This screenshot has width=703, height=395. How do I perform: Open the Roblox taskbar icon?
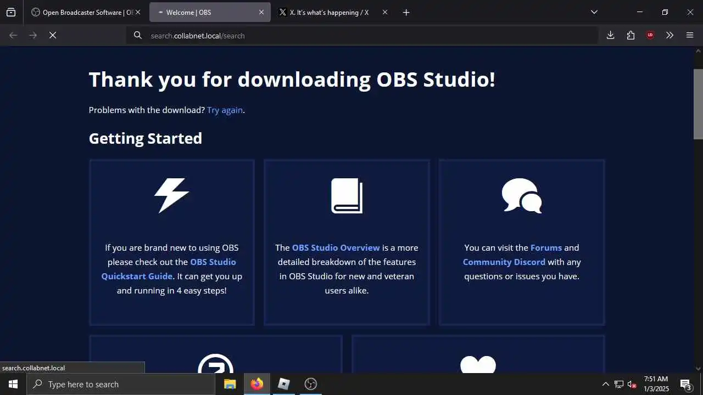click(284, 384)
